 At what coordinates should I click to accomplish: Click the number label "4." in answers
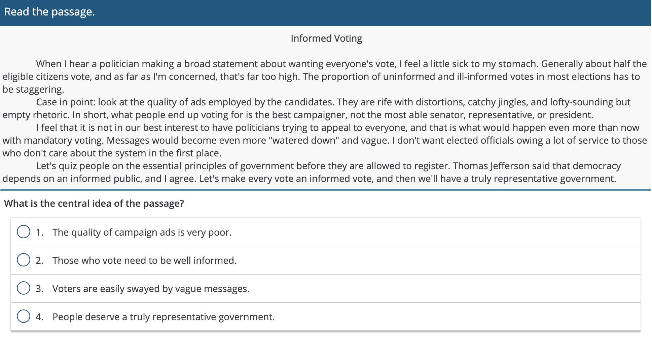click(x=39, y=317)
